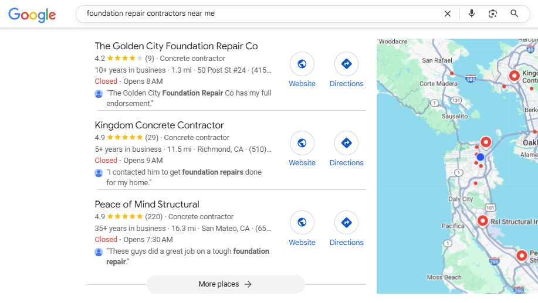Click the search input field
This screenshot has height=303, width=538.
tap(258, 13)
